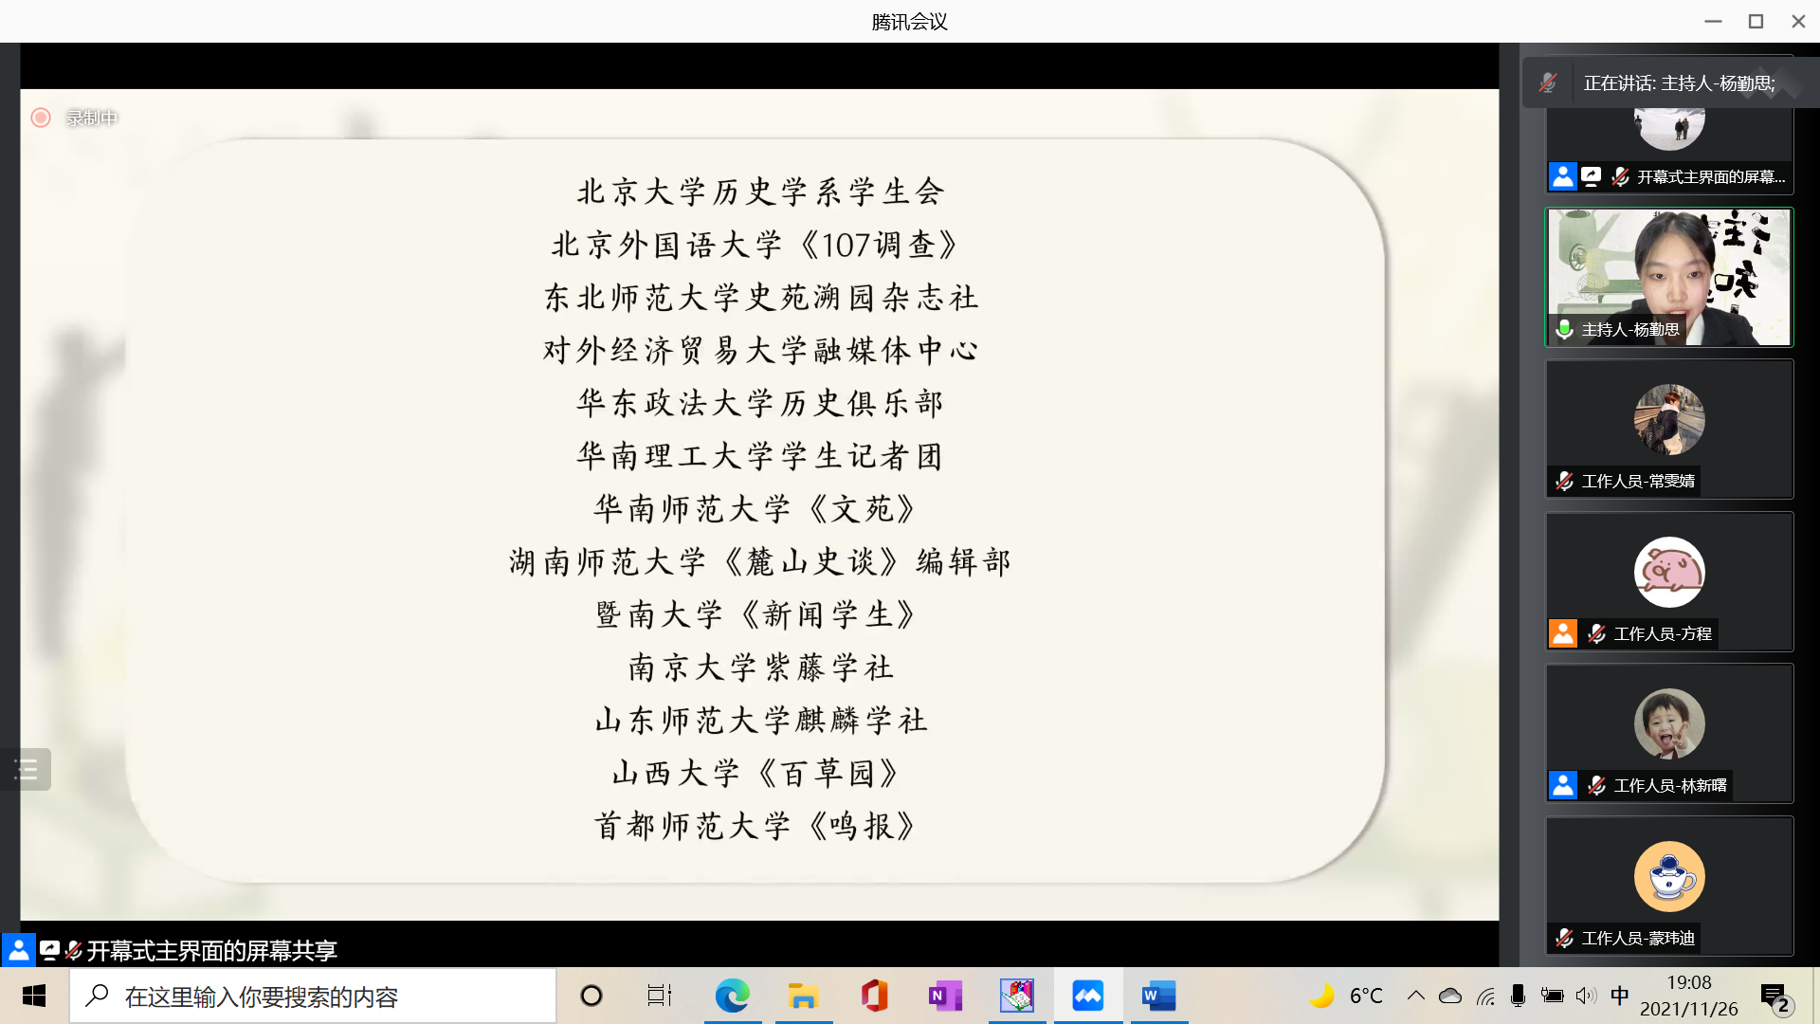Click muted mic icon of 工作人员-常雯婧

pos(1565,482)
